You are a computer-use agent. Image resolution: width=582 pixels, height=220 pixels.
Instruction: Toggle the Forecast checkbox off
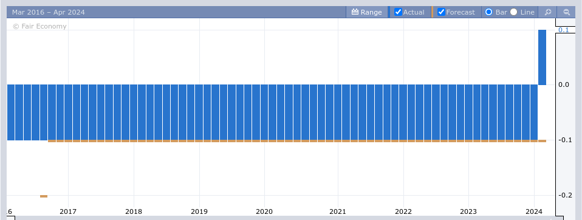(441, 12)
